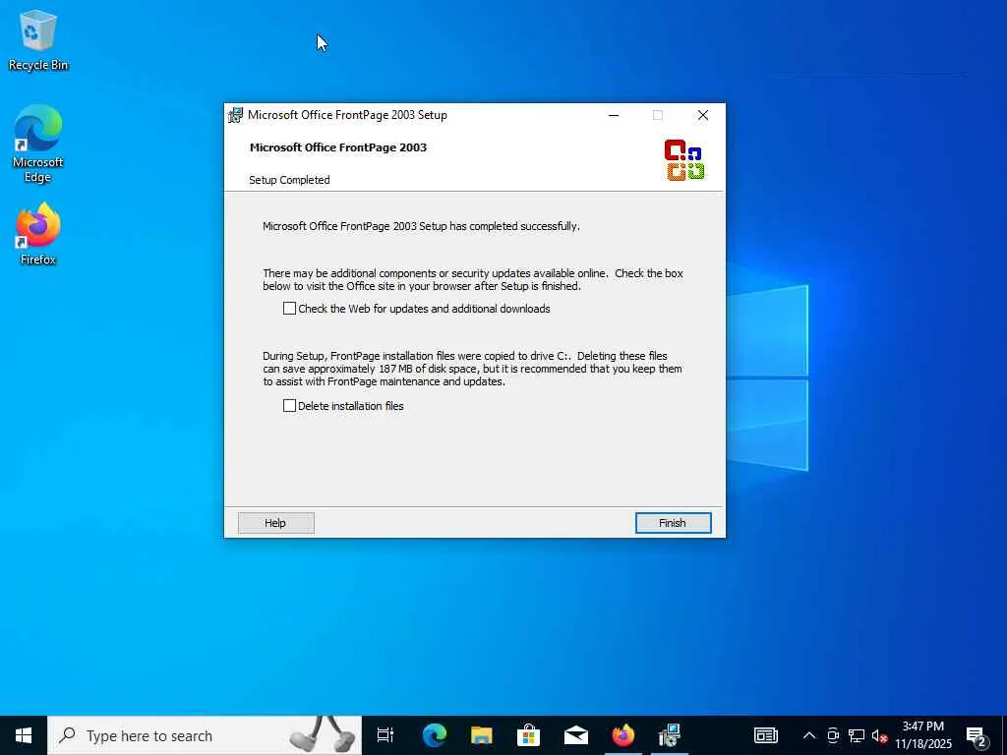Click the muted volume tray icon
Viewport: 1007px width, 755px height.
click(879, 735)
